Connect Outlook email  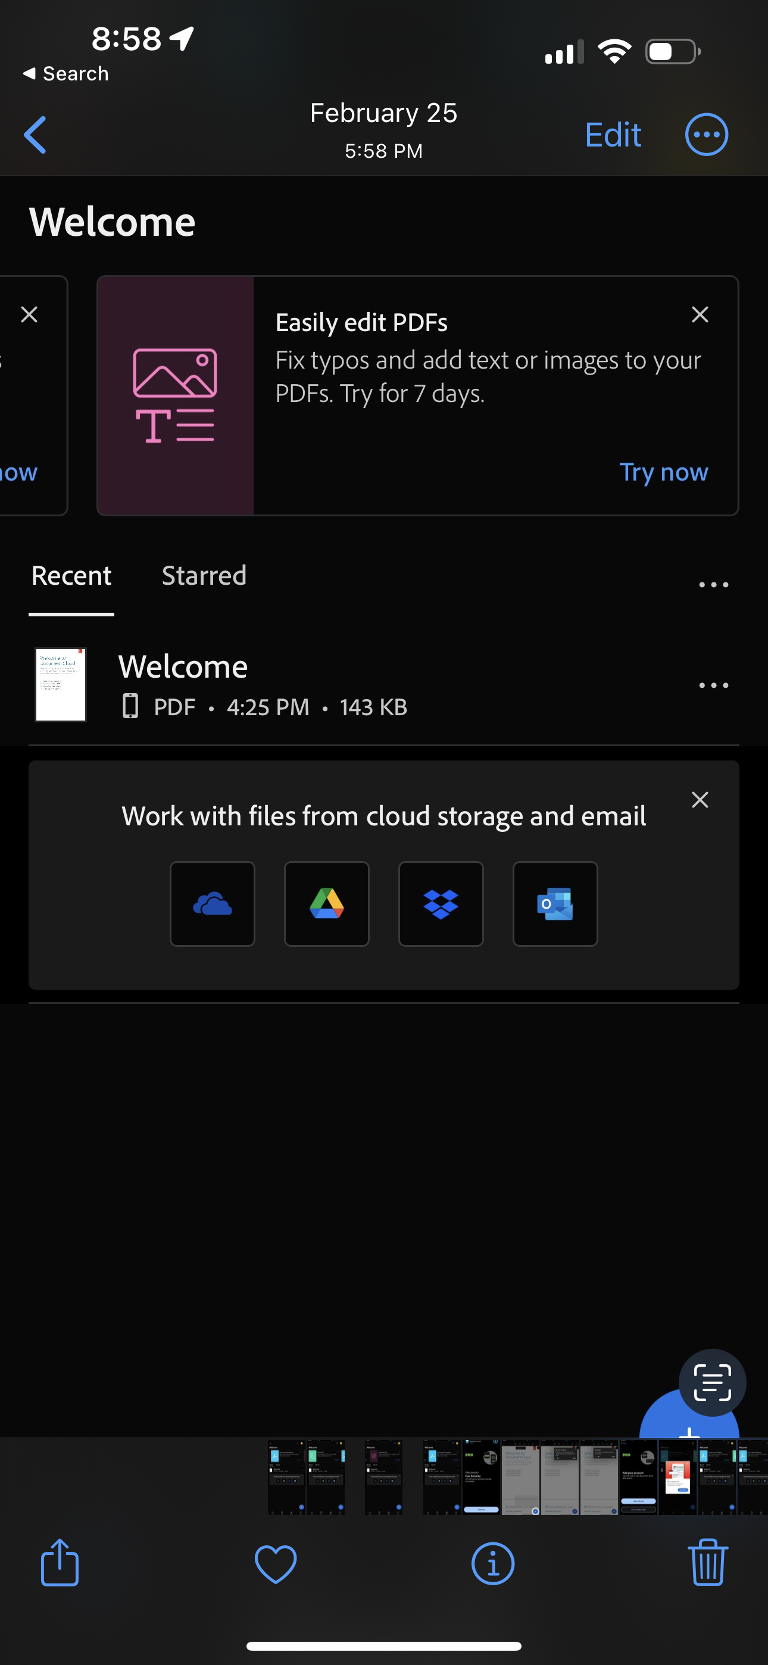click(x=555, y=903)
